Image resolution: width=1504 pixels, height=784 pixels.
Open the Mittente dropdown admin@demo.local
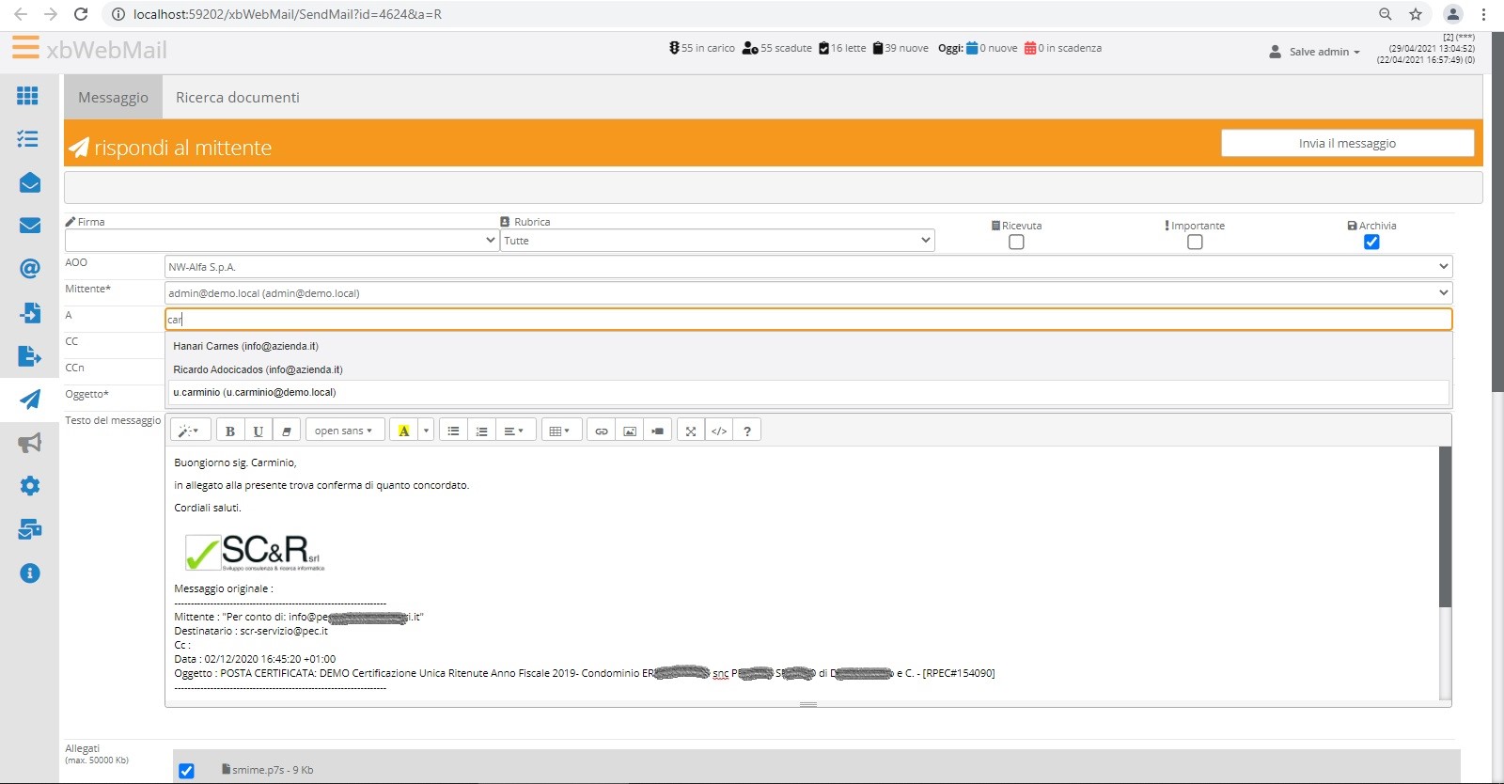(808, 293)
